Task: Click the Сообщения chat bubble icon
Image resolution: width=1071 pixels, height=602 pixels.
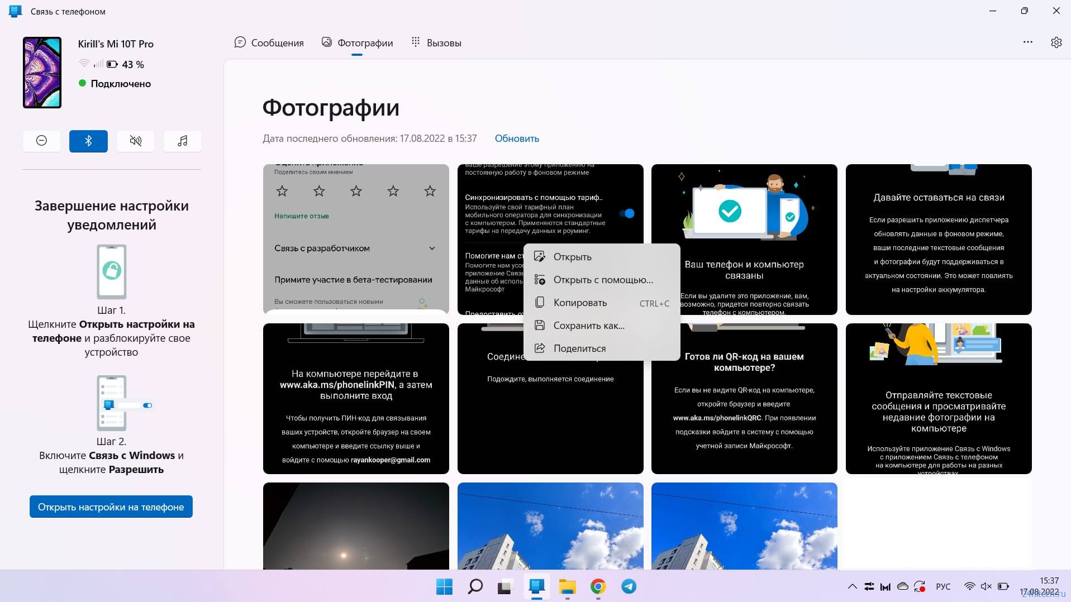Action: (240, 42)
